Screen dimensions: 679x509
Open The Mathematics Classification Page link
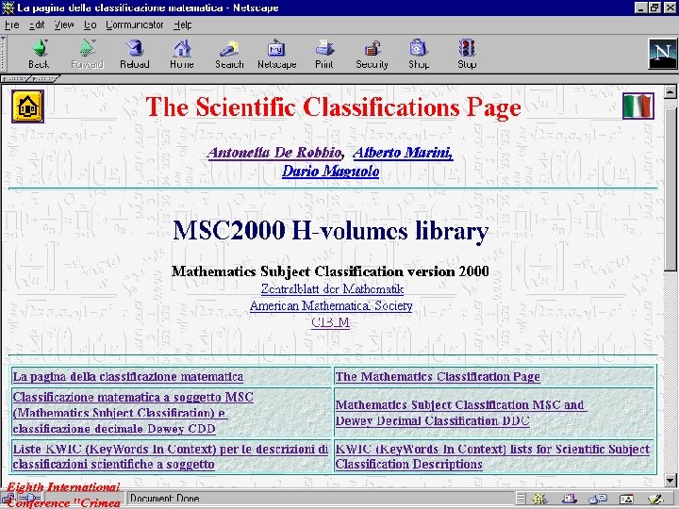[438, 376]
